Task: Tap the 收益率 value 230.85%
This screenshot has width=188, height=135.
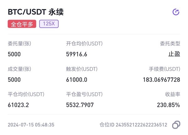Action: pyautogui.click(x=169, y=105)
